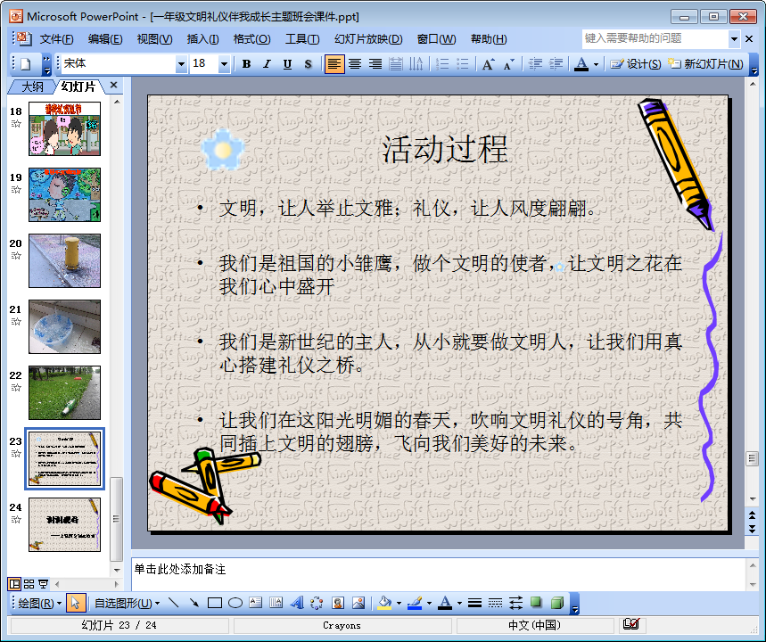The height and width of the screenshot is (642, 766).
Task: Select the Rectangle drawing tool
Action: pyautogui.click(x=214, y=603)
